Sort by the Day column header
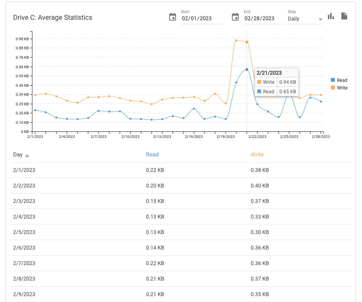This screenshot has width=362, height=302. point(18,155)
